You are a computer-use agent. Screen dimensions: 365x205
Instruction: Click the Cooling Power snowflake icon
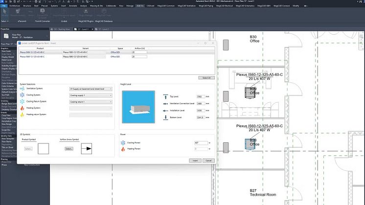(123, 143)
